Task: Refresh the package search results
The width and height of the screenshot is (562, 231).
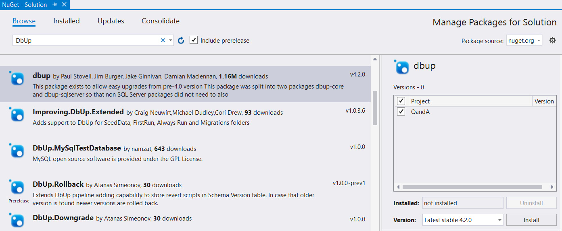Action: [181, 40]
